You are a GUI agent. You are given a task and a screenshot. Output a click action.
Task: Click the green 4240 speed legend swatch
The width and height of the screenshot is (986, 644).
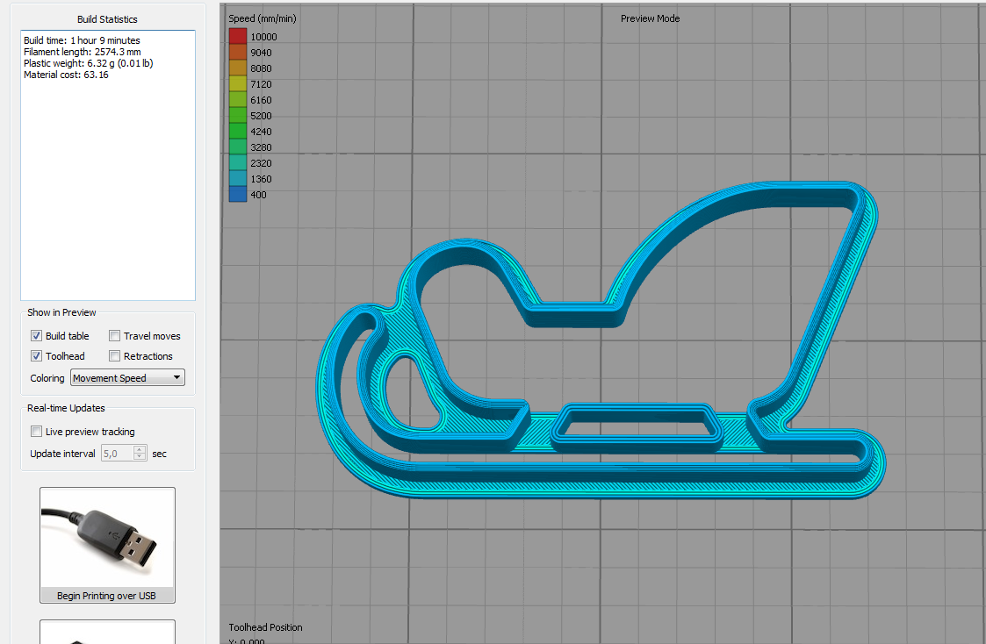click(x=237, y=132)
